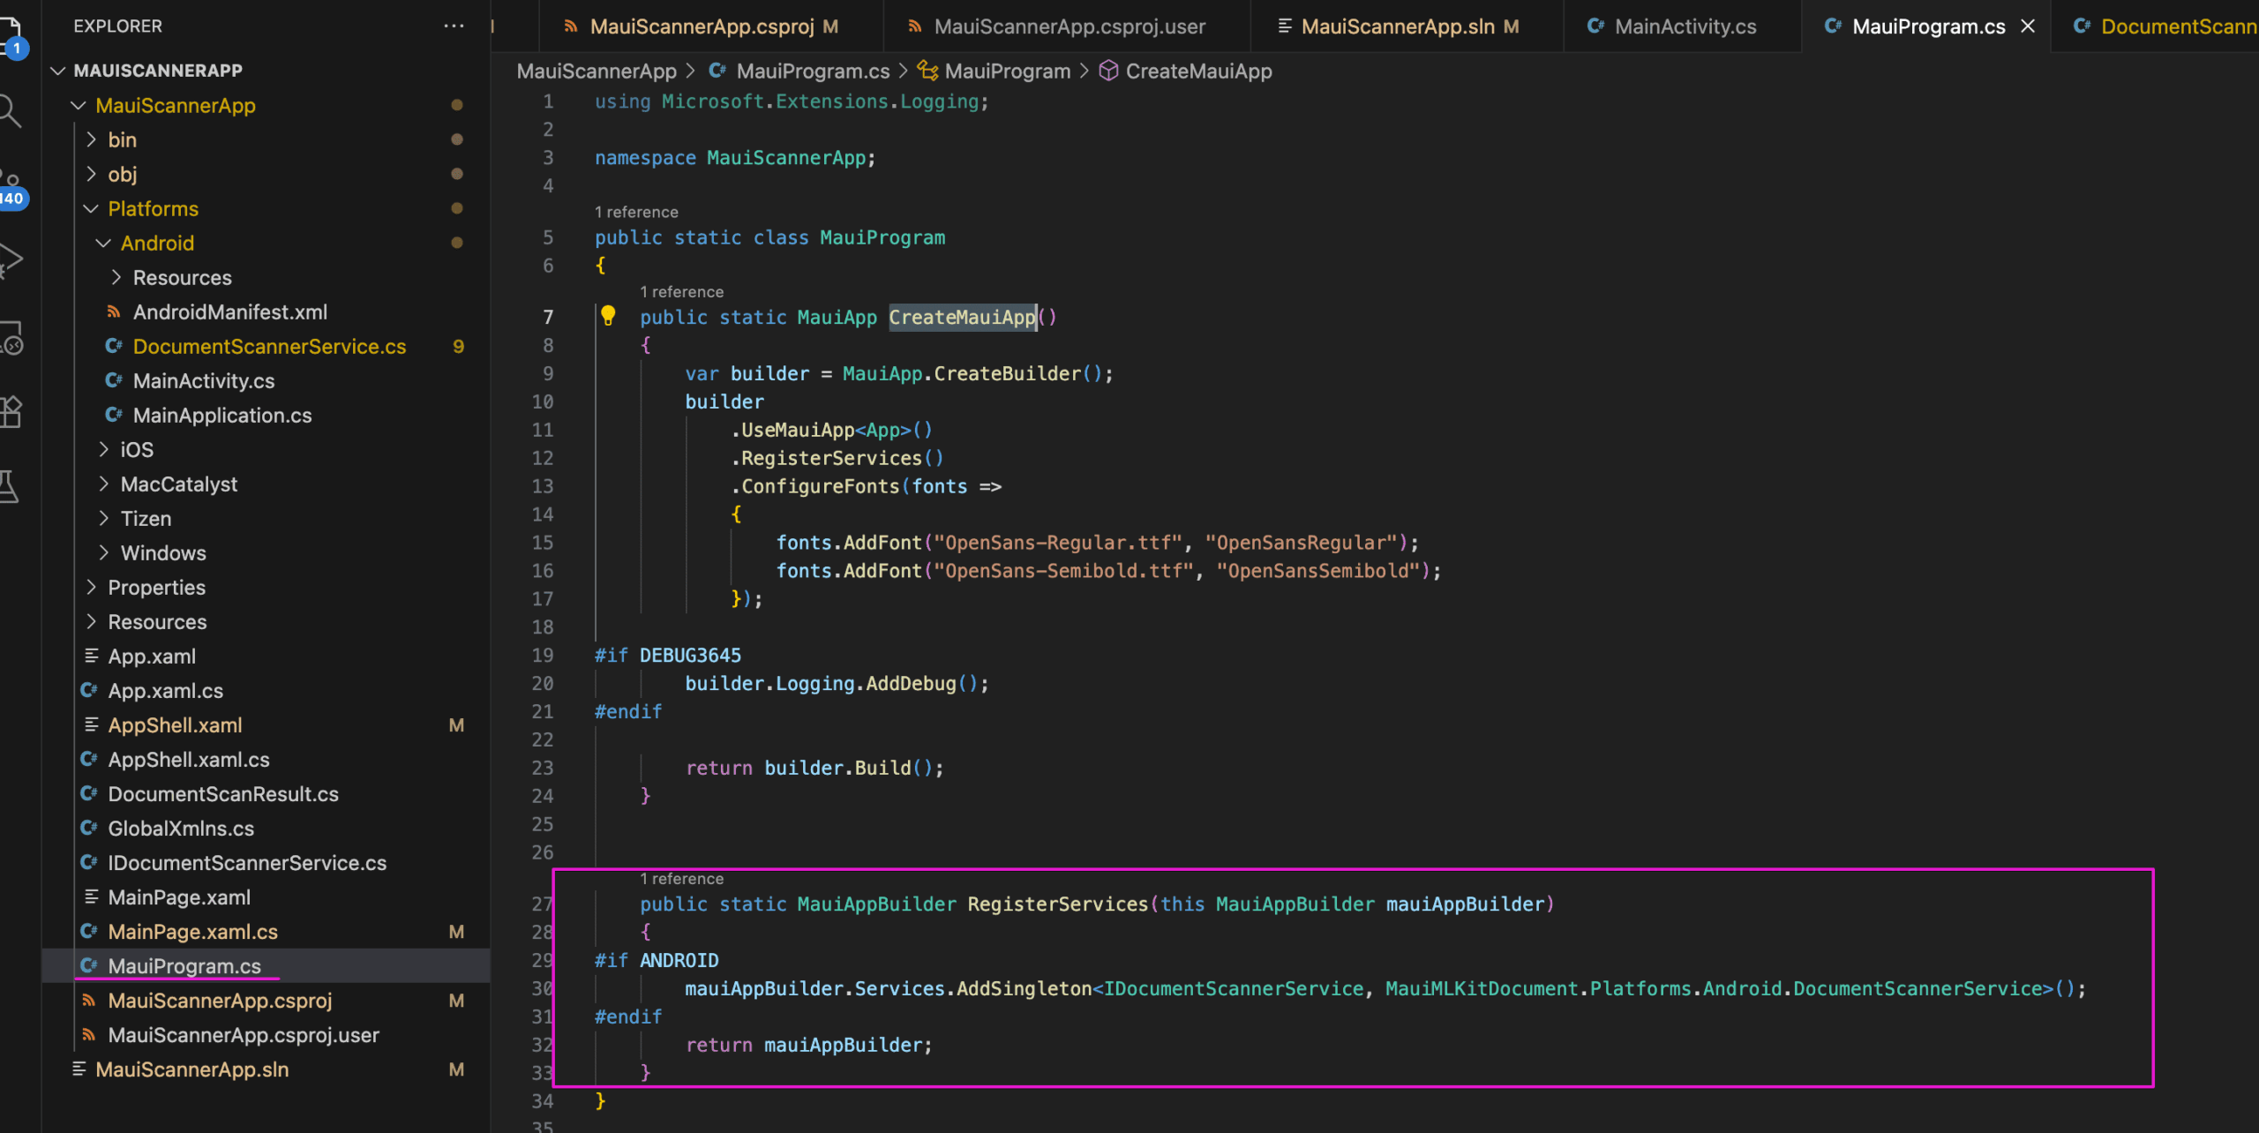
Task: Click the lightbulb quick-fix icon on line 7
Action: click(608, 316)
